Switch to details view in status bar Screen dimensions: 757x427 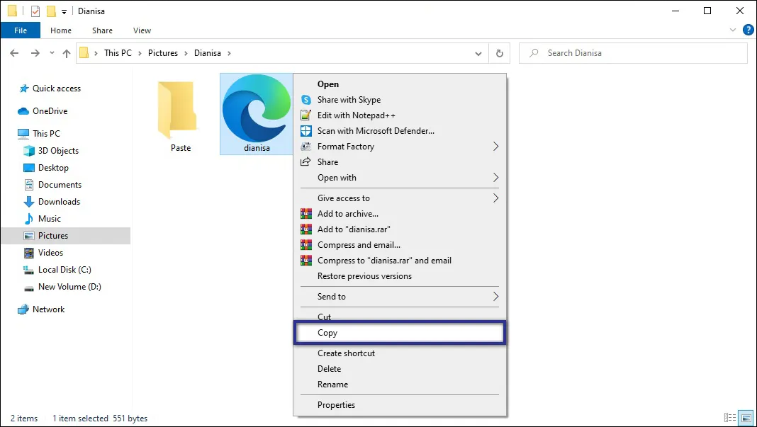(x=730, y=418)
